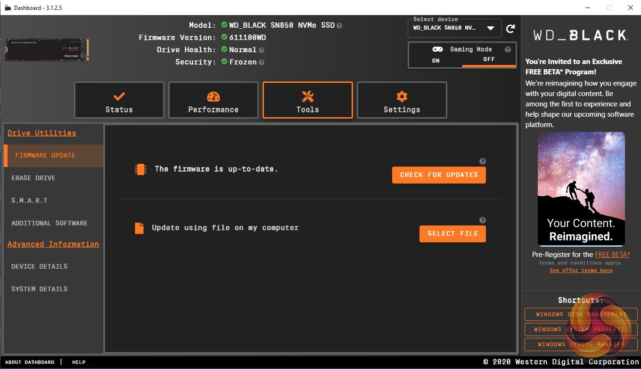Click help icon above Select File
The width and height of the screenshot is (641, 369).
point(482,220)
